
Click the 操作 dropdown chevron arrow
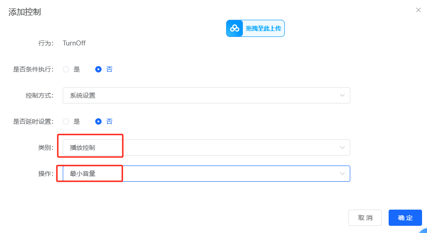(x=342, y=174)
